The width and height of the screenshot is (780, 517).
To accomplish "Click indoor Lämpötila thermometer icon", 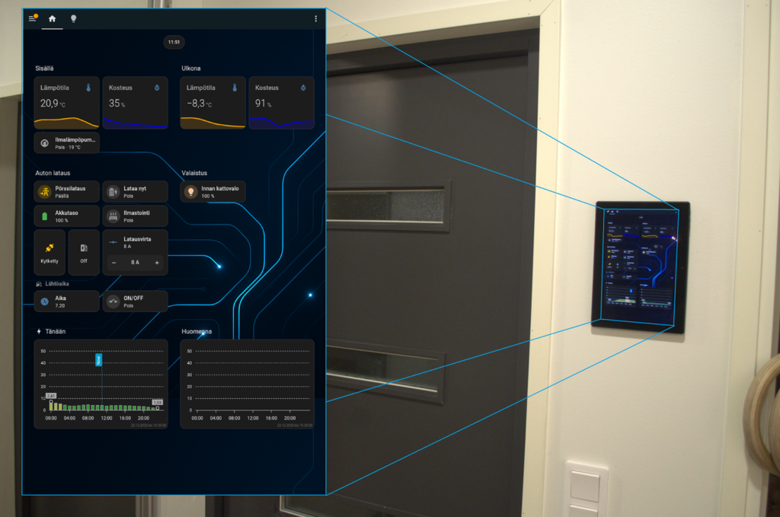I will pyautogui.click(x=88, y=88).
